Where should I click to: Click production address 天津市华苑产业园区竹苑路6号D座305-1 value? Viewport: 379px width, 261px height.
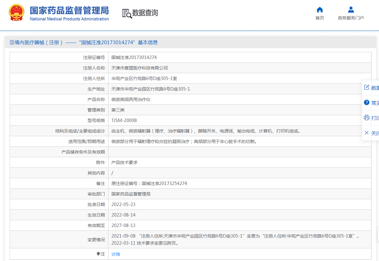(151, 89)
